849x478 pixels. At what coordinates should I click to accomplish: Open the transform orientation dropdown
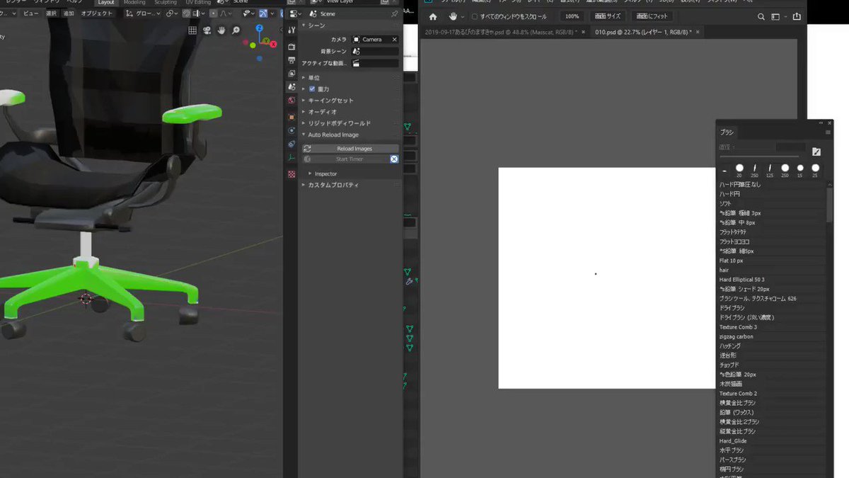(143, 13)
